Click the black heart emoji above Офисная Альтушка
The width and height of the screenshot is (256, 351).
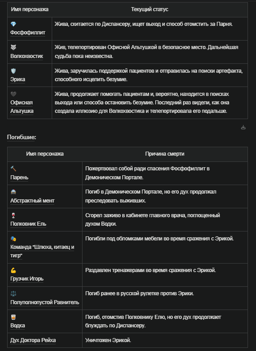[x=13, y=94]
